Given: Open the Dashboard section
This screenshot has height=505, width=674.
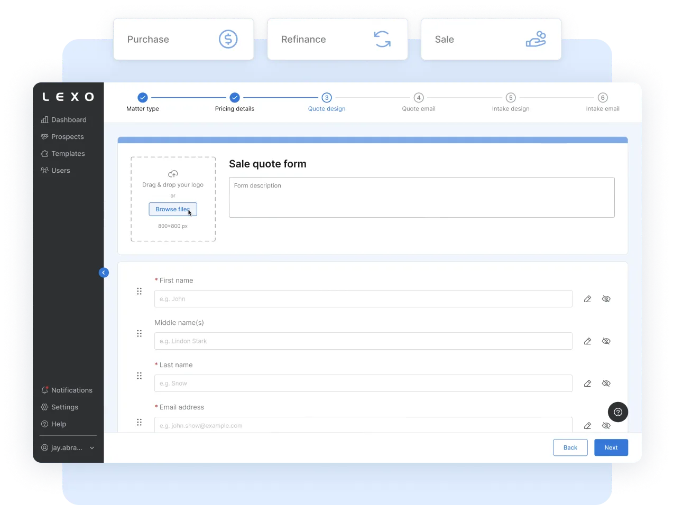Looking at the screenshot, I should tap(68, 119).
